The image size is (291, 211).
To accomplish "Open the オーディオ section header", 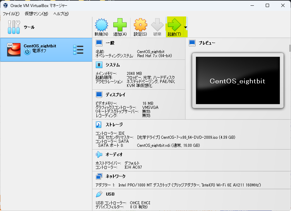I will 114,155.
